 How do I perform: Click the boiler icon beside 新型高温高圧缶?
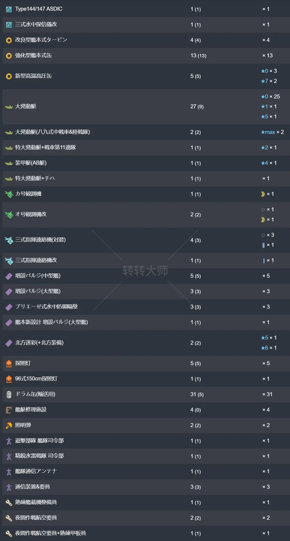point(9,77)
